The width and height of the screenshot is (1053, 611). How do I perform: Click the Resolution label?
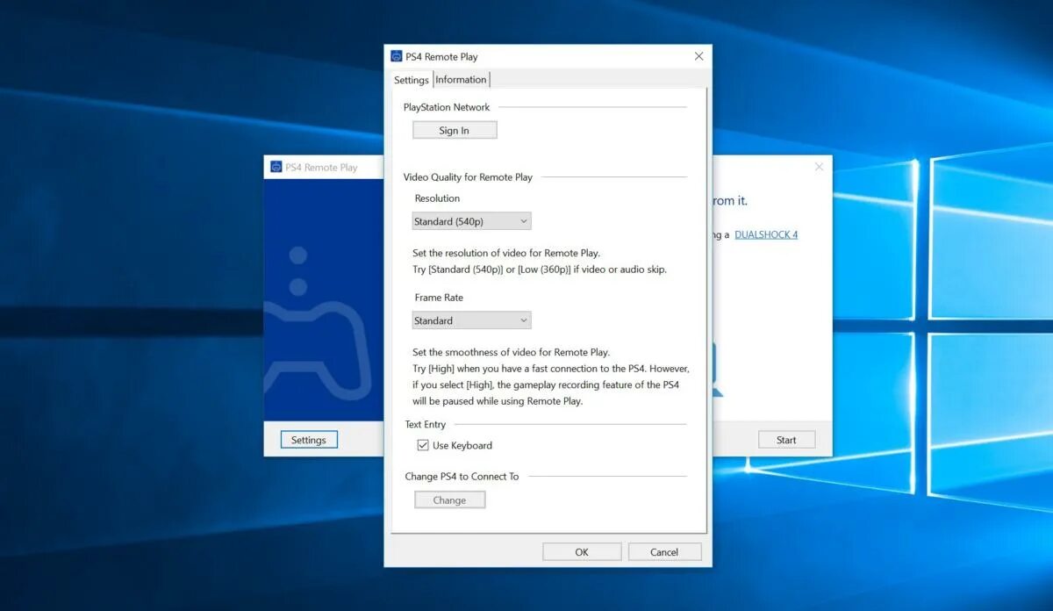click(437, 198)
